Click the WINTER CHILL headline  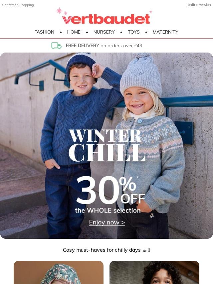tap(107, 145)
